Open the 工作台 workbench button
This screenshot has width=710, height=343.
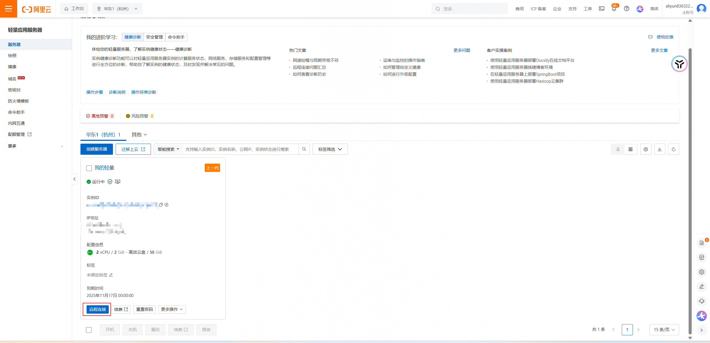point(74,9)
